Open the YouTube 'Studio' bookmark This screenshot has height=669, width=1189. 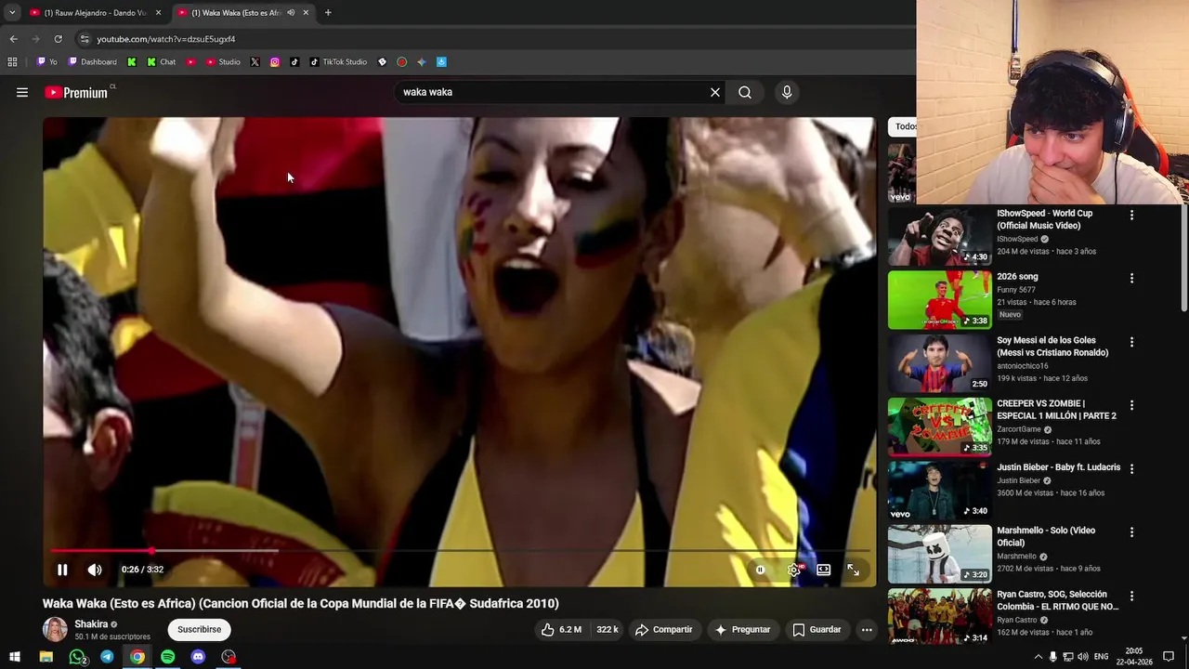[x=223, y=62]
